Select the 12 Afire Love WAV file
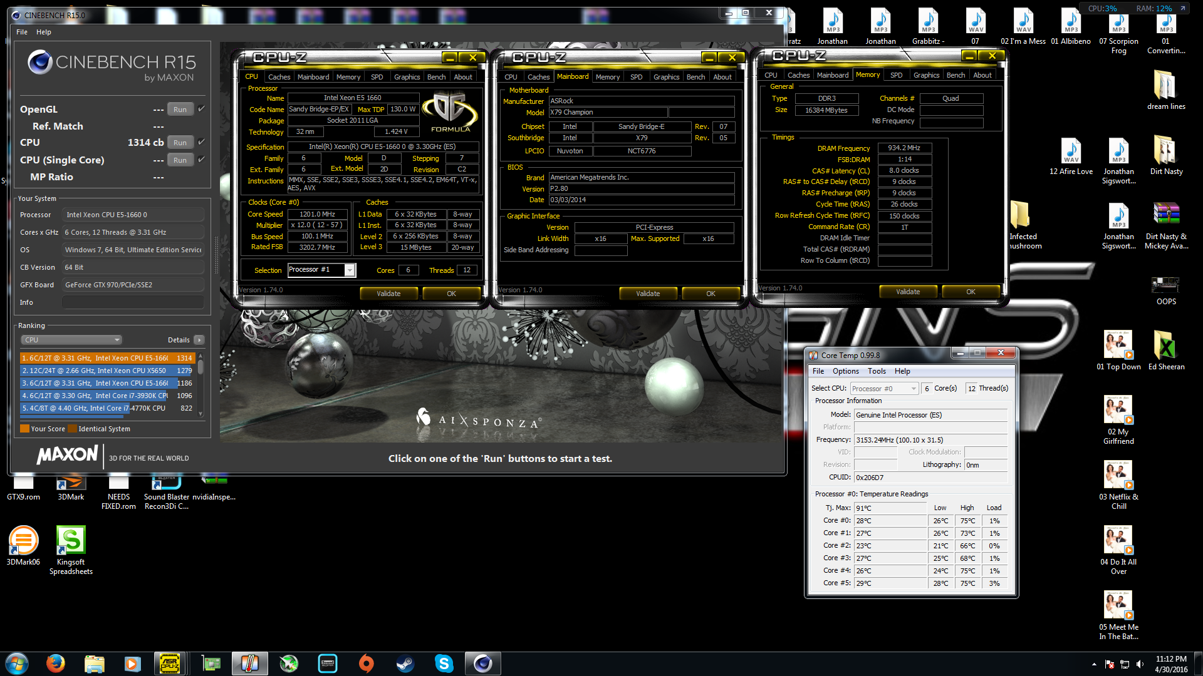The height and width of the screenshot is (676, 1203). click(x=1071, y=155)
